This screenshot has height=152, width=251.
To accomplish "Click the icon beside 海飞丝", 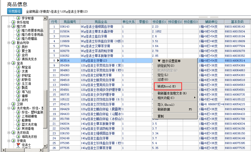I will tap(18, 91).
